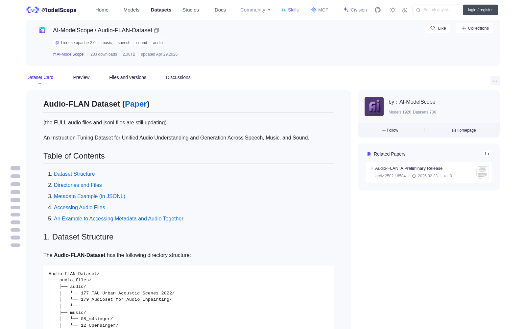Click the plus icon beside Follow
526x329 pixels.
click(x=384, y=130)
